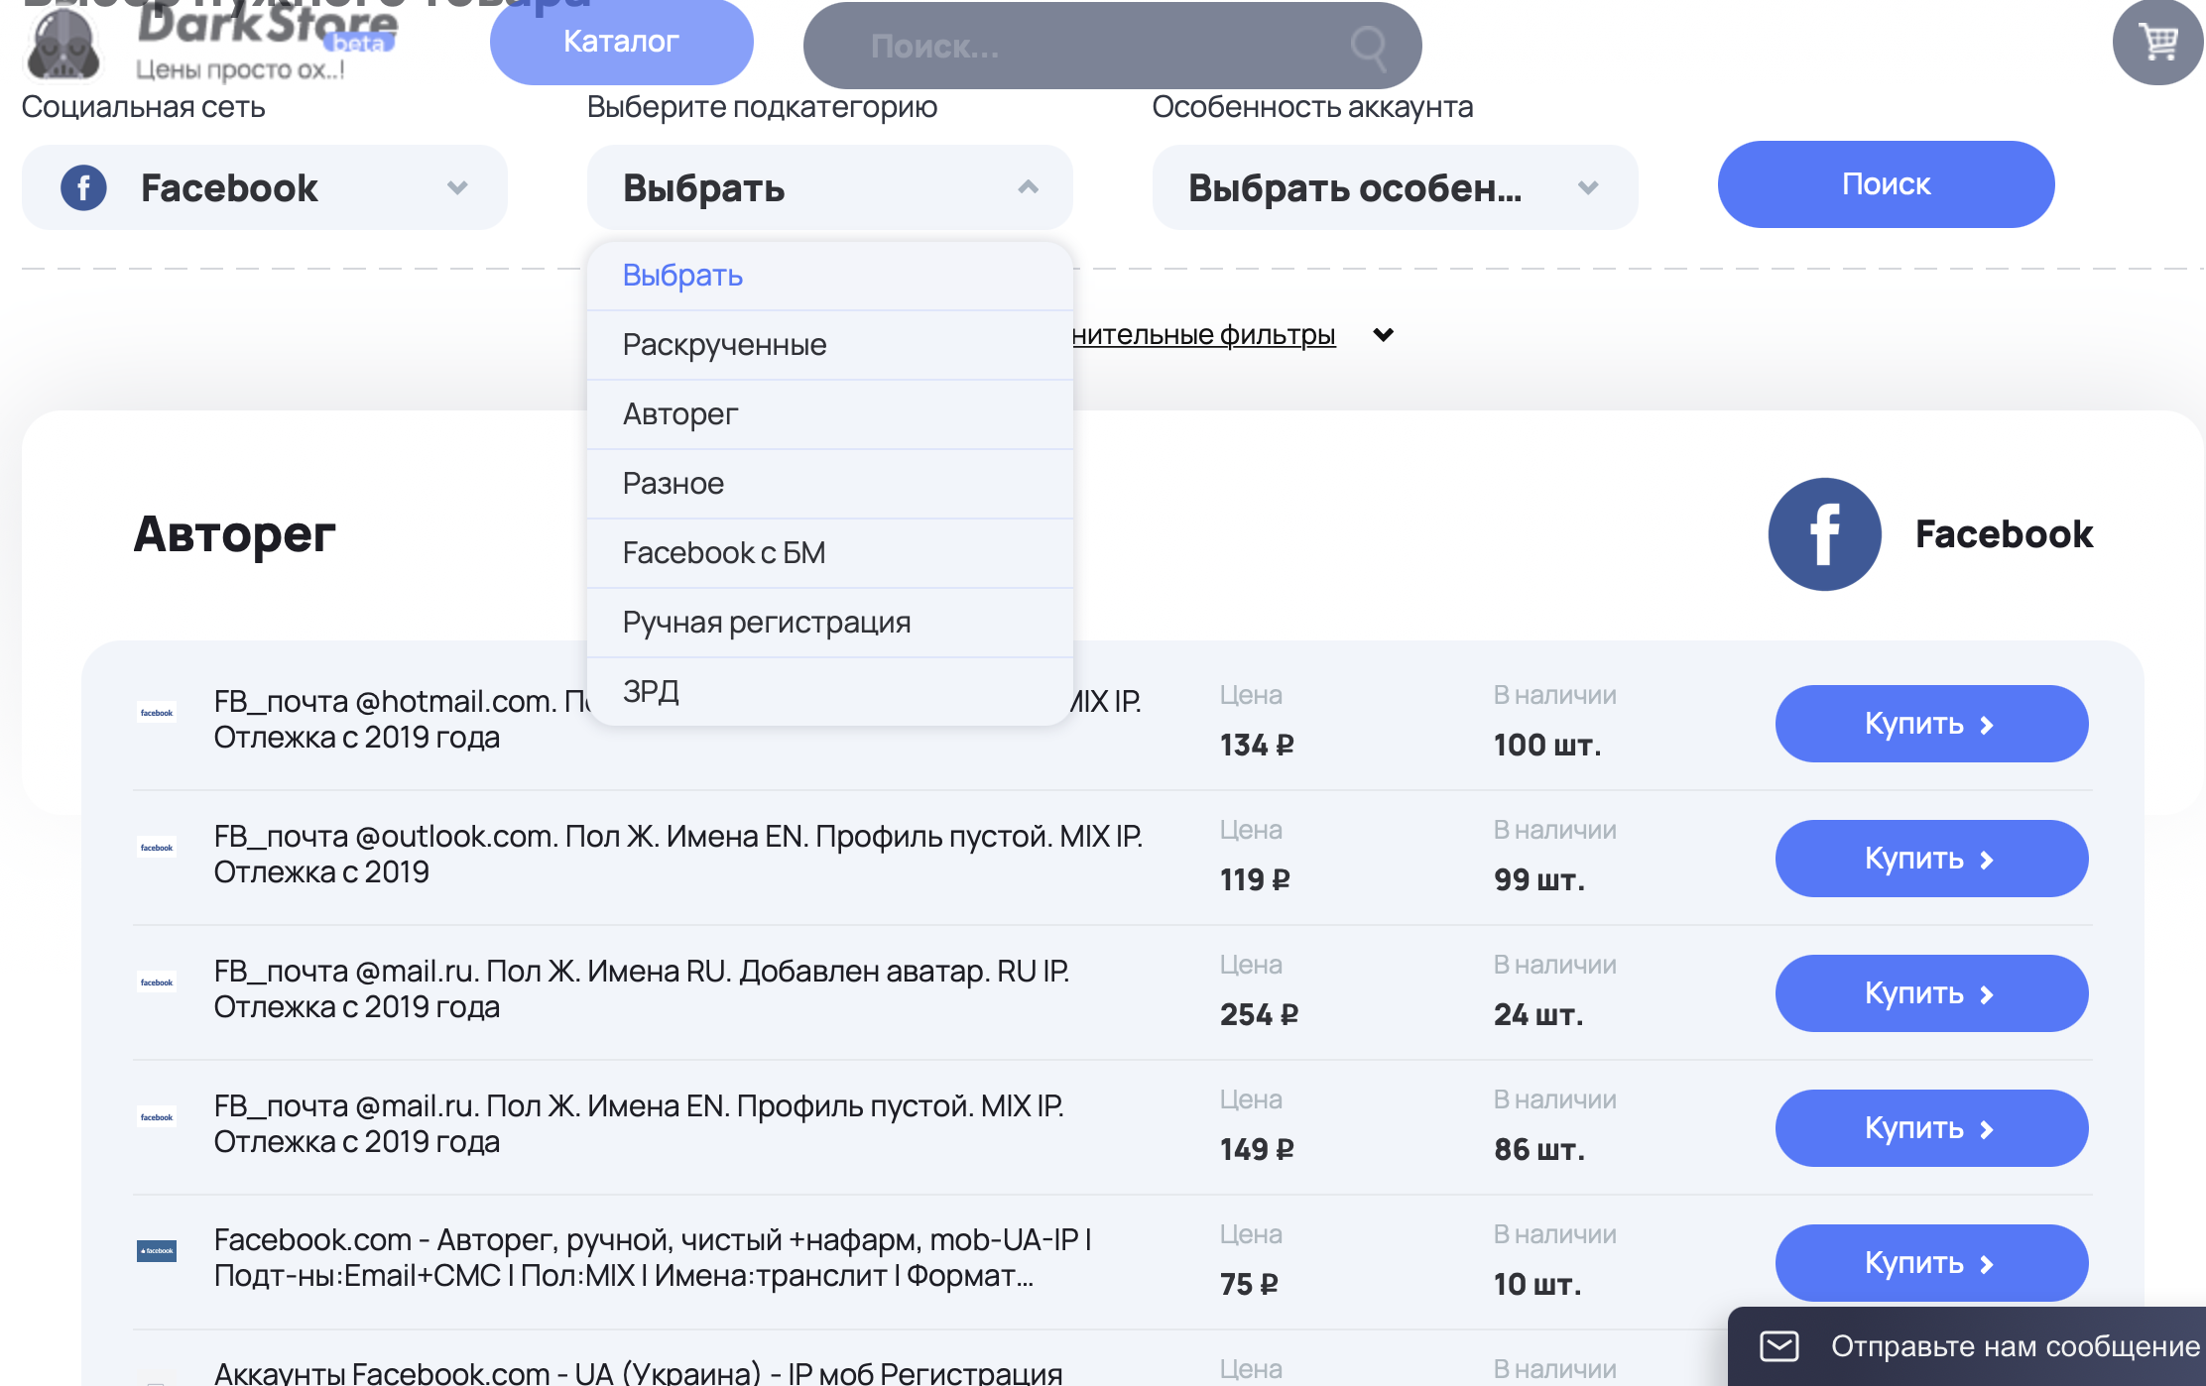Open the Facebook social network dropdown
The image size is (2206, 1386).
click(264, 187)
